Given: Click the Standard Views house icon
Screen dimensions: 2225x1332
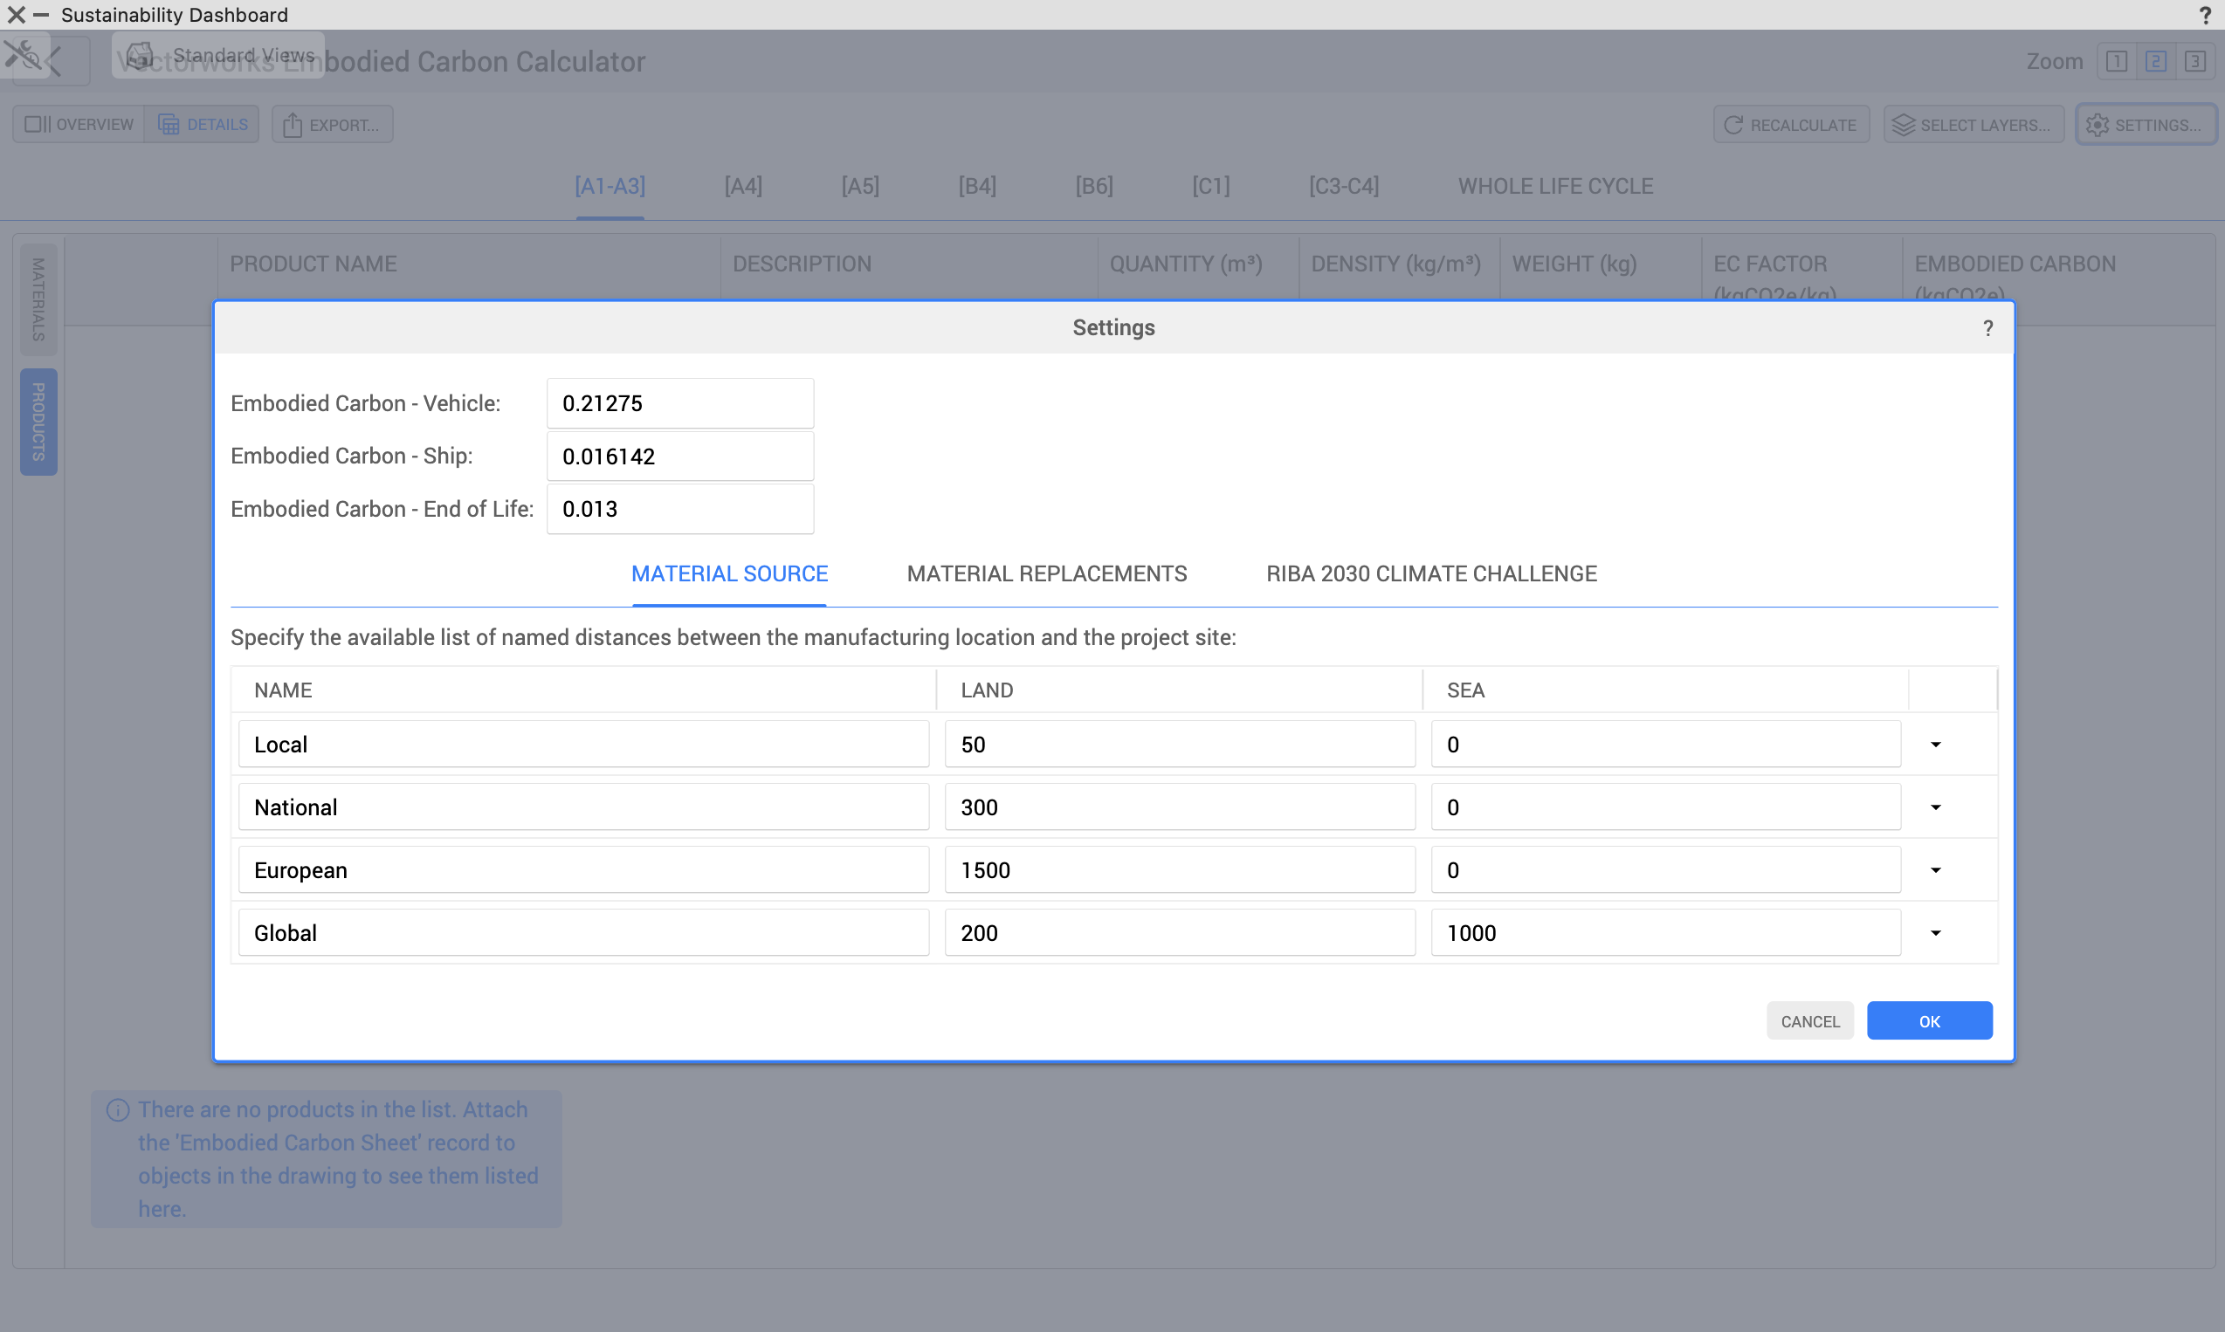Looking at the screenshot, I should click(x=139, y=56).
